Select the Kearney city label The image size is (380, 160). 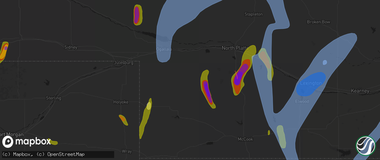[x=360, y=91]
